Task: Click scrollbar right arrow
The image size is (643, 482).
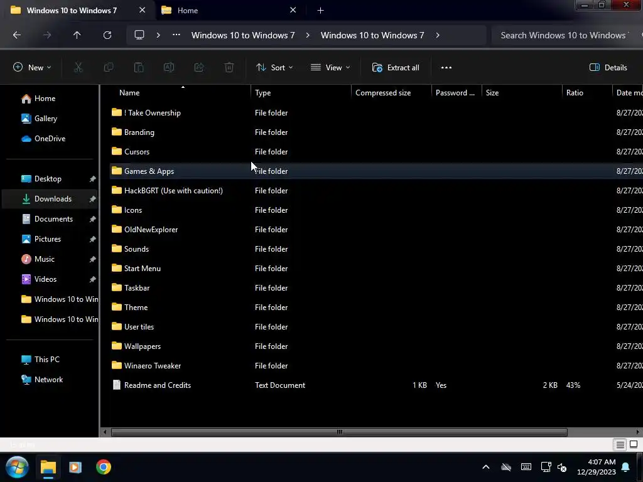Action: coord(638,432)
